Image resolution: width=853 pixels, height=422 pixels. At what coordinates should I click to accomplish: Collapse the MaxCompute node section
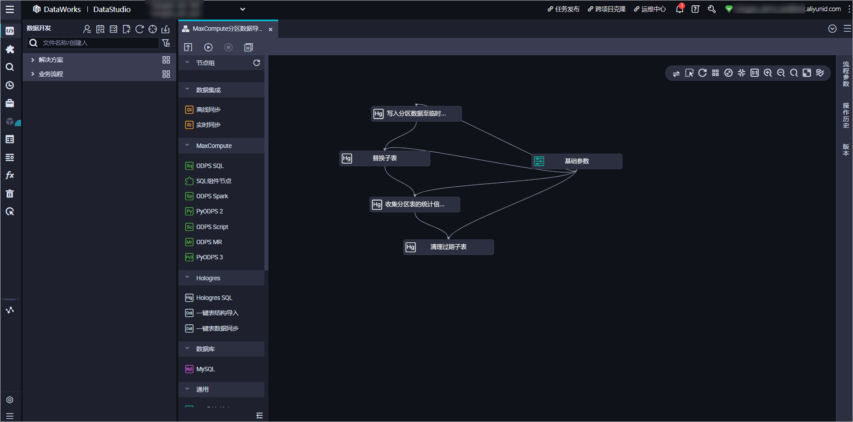click(187, 145)
